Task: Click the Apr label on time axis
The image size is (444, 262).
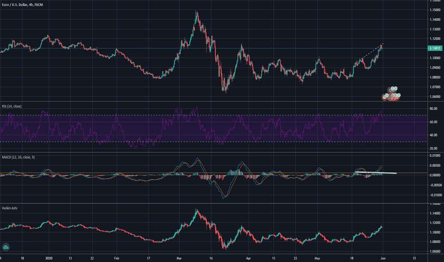Action: [x=248, y=258]
